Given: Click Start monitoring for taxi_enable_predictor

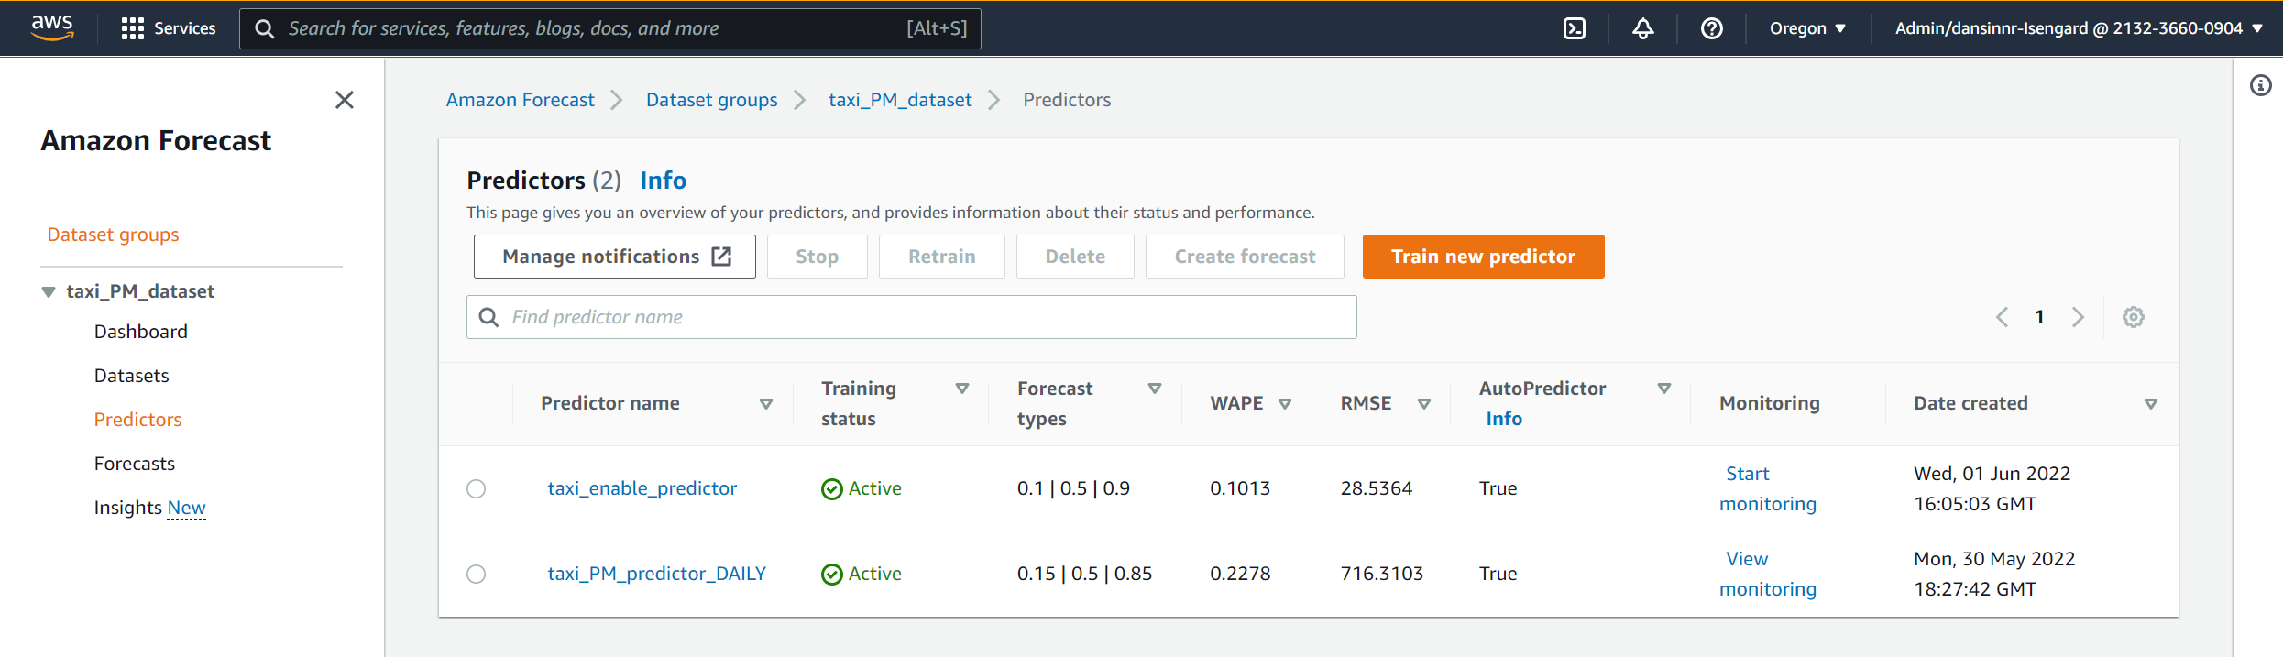Looking at the screenshot, I should [1767, 488].
